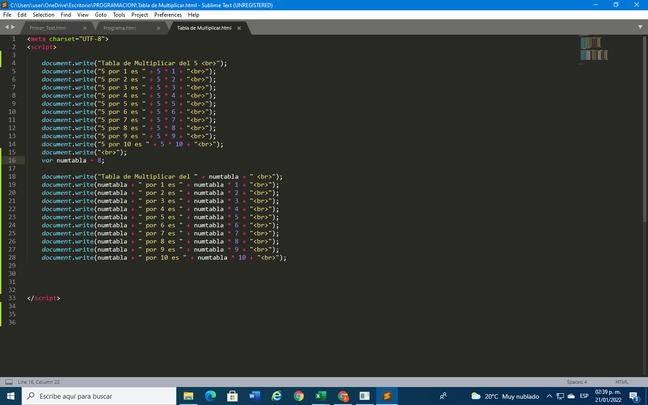Switch to the Primer_Text.html tab
This screenshot has height=405, width=648.
(48, 28)
